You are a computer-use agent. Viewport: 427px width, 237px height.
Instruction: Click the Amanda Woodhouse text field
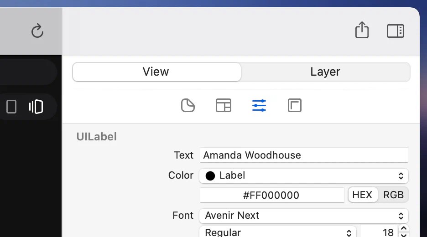(304, 155)
